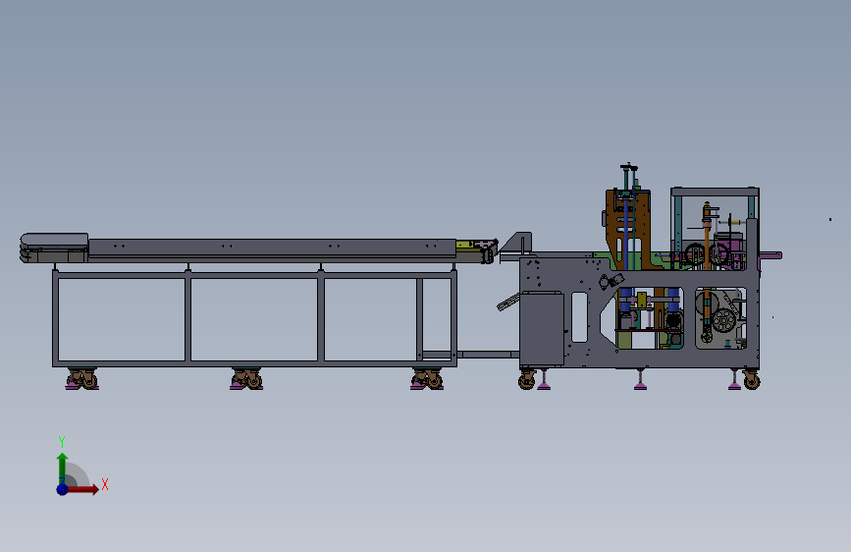851x552 pixels.
Task: Select the rightmost caster wheel under the machine
Action: pyautogui.click(x=752, y=380)
